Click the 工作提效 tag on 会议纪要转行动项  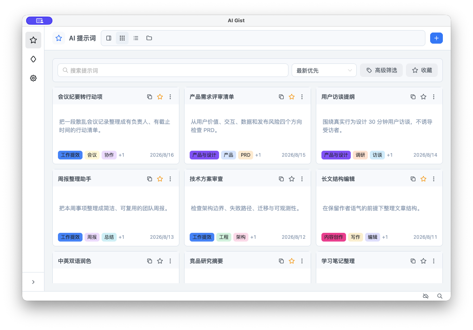[x=70, y=155]
